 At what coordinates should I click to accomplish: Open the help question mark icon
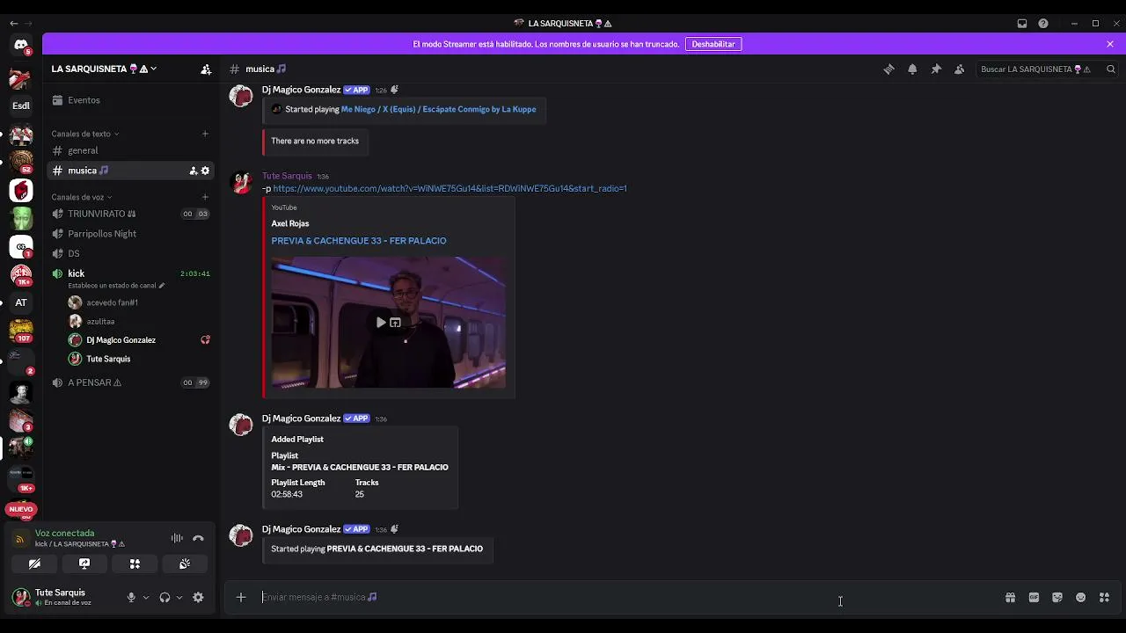pos(1043,24)
